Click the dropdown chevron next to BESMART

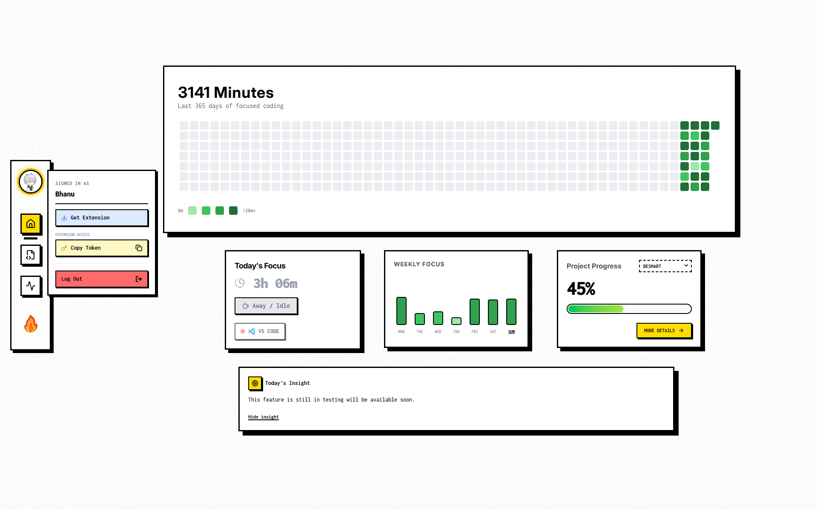686,265
